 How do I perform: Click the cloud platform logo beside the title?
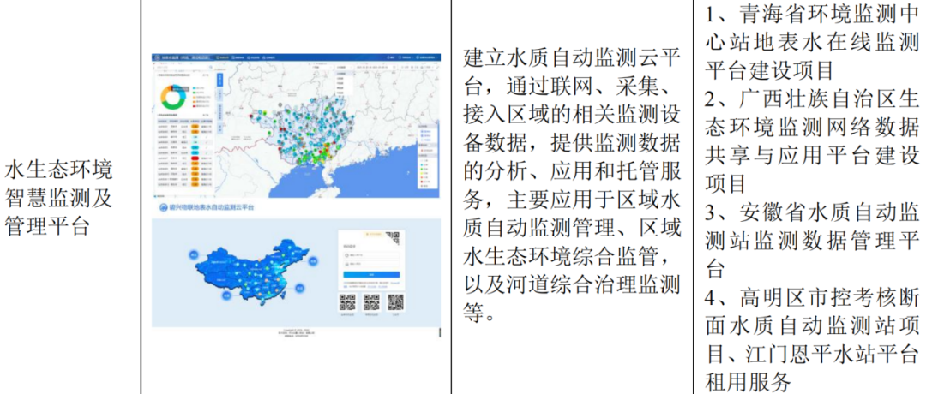point(162,206)
